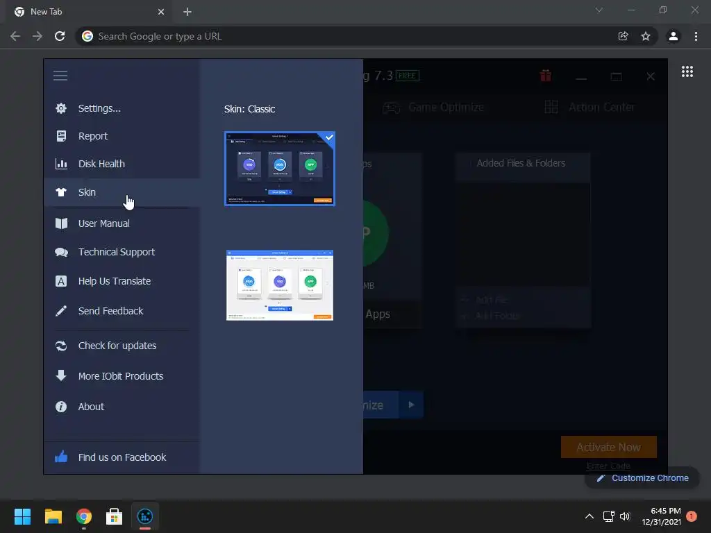Open the Chrome profile avatar

pyautogui.click(x=674, y=36)
